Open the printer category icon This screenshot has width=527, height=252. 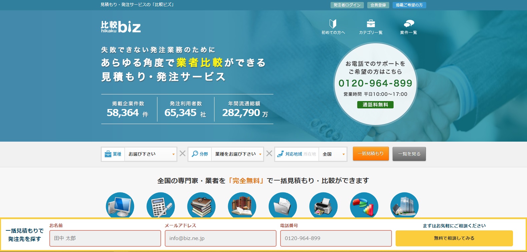(324, 205)
